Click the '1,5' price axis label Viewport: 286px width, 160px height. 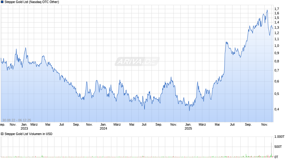click(277, 18)
